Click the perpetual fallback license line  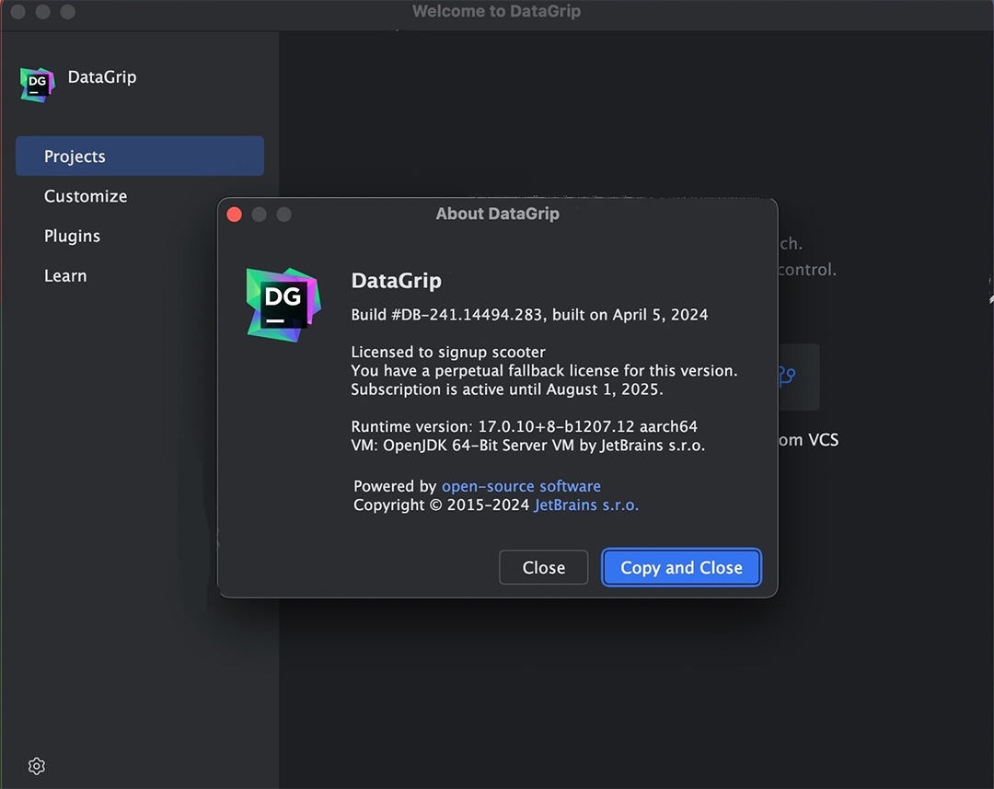click(545, 370)
